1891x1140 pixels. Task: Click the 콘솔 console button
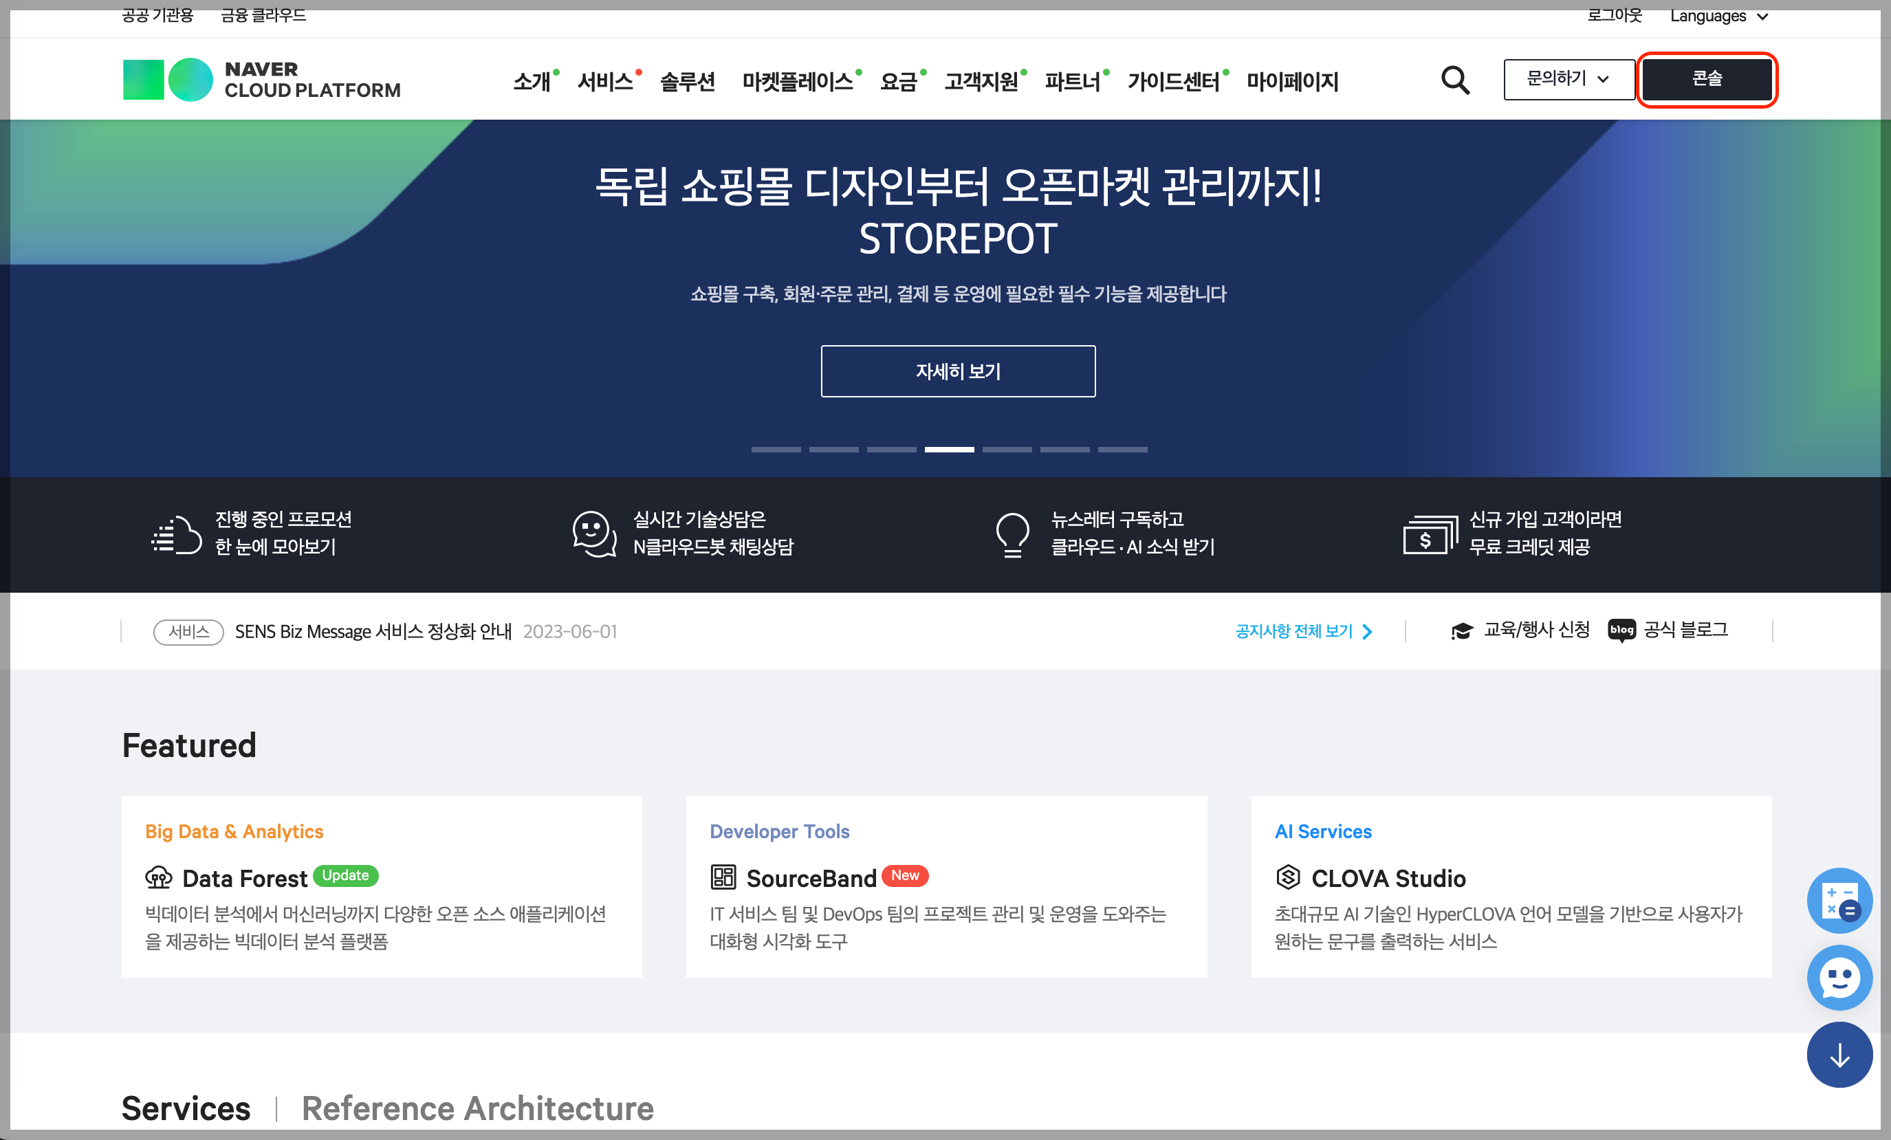click(1706, 79)
